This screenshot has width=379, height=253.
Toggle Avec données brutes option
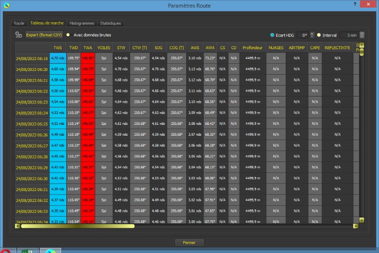(68, 35)
